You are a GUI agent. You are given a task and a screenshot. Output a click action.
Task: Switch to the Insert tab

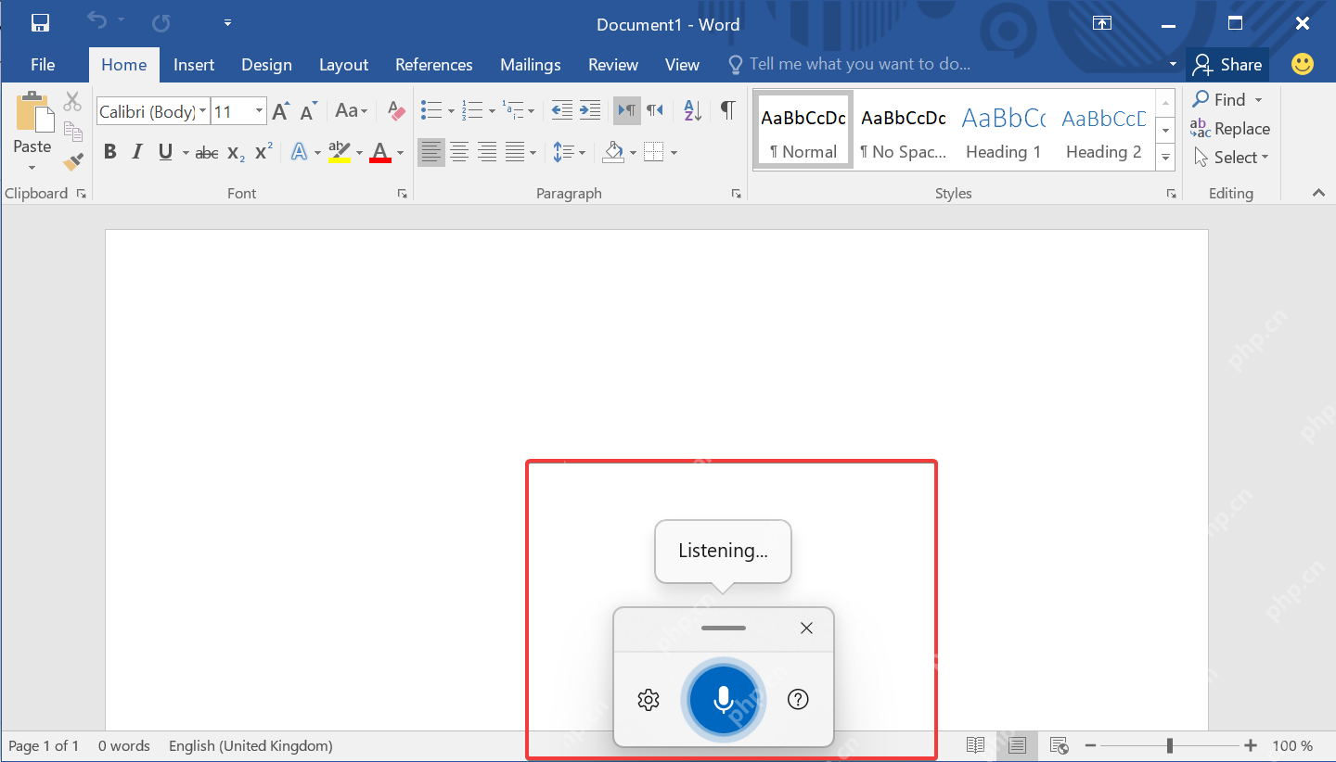(x=194, y=65)
